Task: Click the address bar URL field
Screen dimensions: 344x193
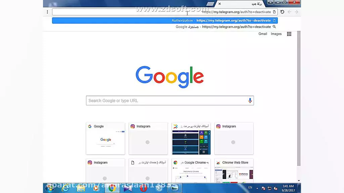Action: [165, 12]
